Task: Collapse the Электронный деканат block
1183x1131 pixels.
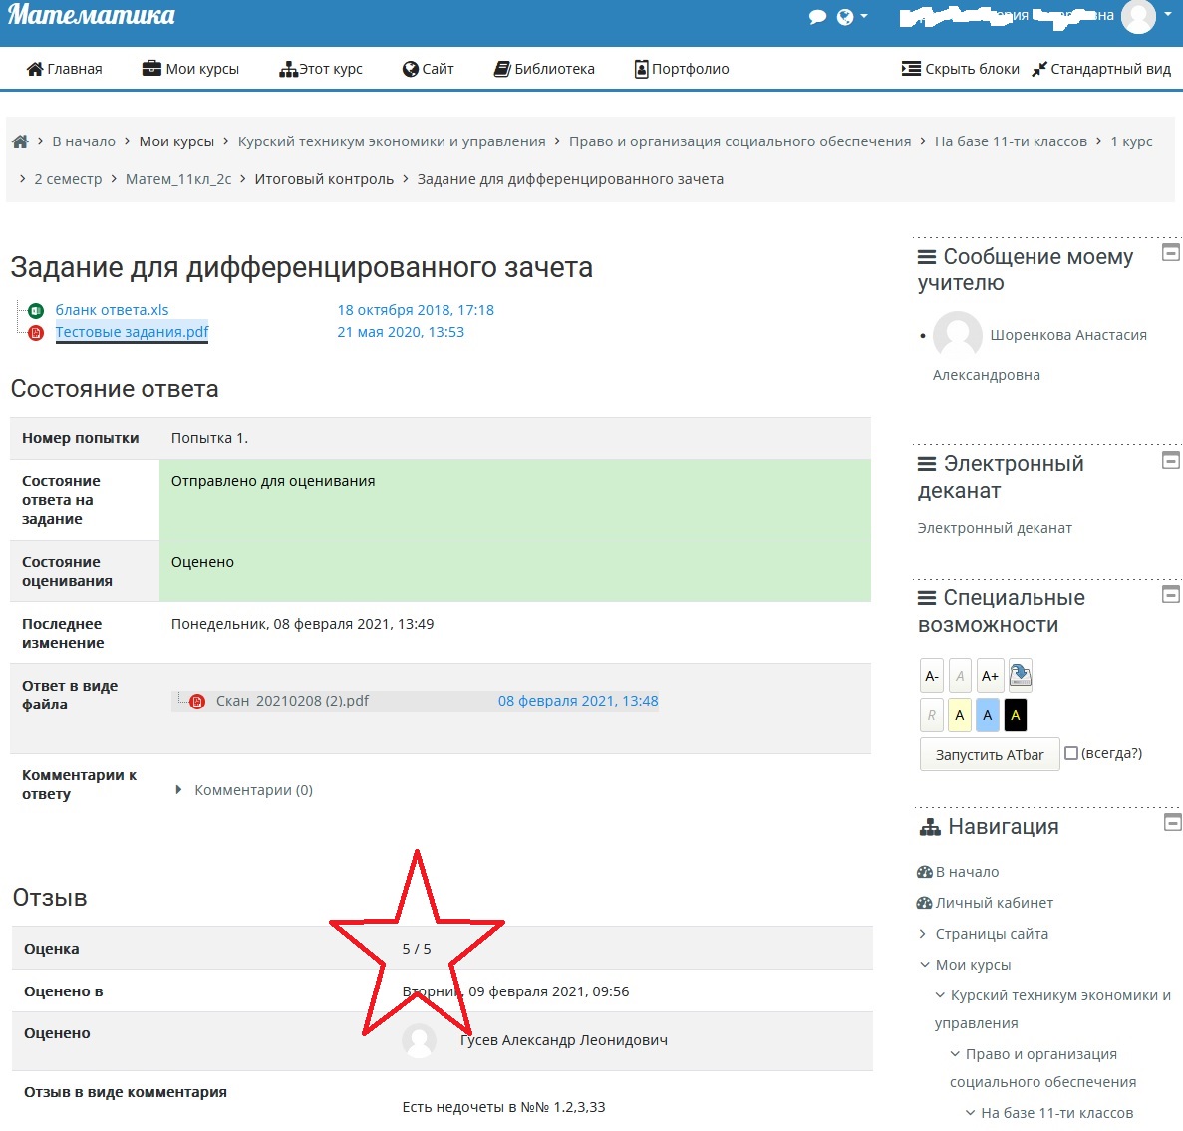Action: pyautogui.click(x=1170, y=460)
